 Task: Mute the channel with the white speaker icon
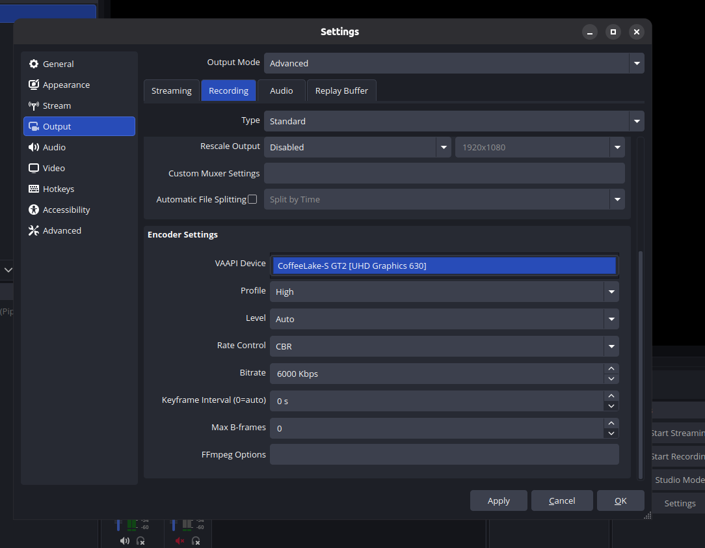pos(124,541)
